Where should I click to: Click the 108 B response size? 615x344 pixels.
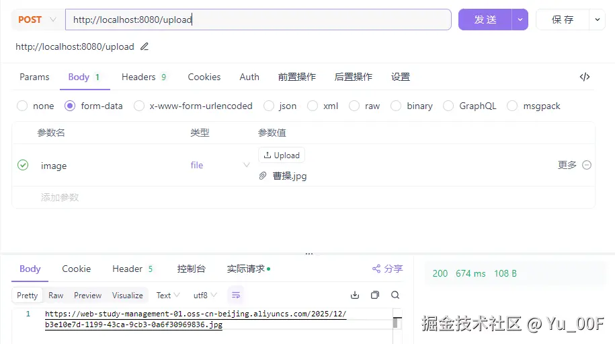tap(505, 273)
